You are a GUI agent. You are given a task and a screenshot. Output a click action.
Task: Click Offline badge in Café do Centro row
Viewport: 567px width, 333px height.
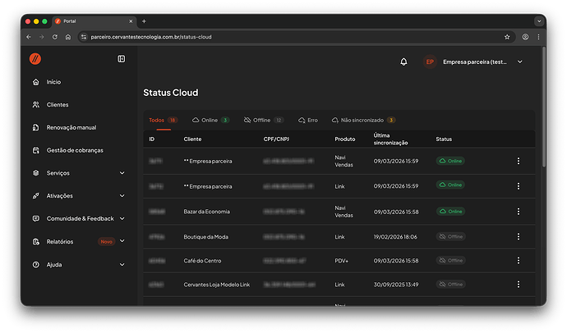450,261
